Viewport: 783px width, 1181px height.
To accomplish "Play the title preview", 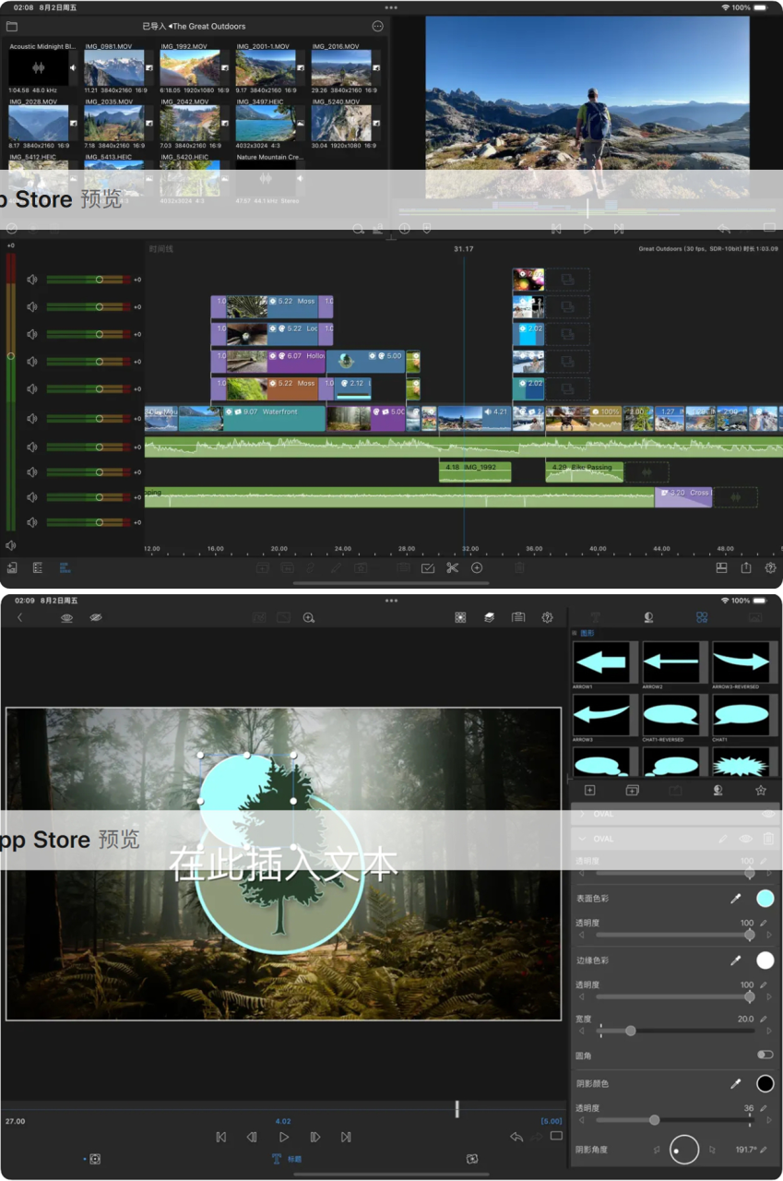I will coord(284,1137).
